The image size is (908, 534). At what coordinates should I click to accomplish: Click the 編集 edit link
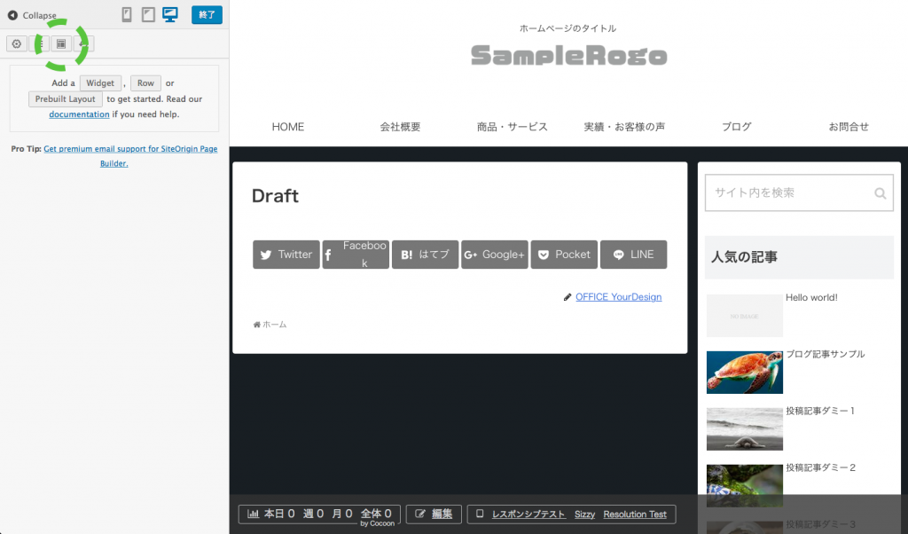point(434,514)
